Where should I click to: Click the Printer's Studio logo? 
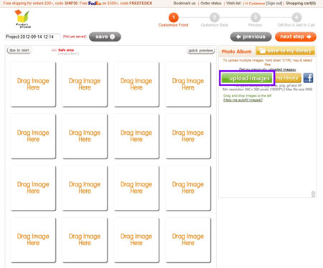pyautogui.click(x=22, y=19)
